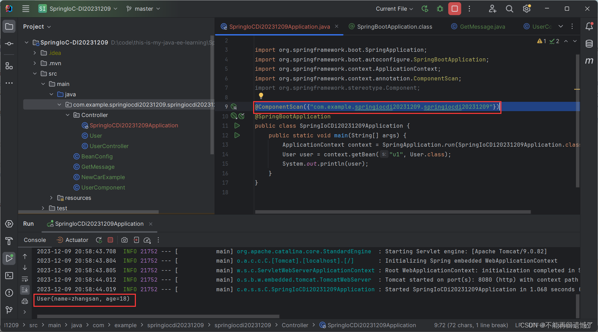Expand the resources folder
This screenshot has height=332, width=598.
[x=51, y=198]
